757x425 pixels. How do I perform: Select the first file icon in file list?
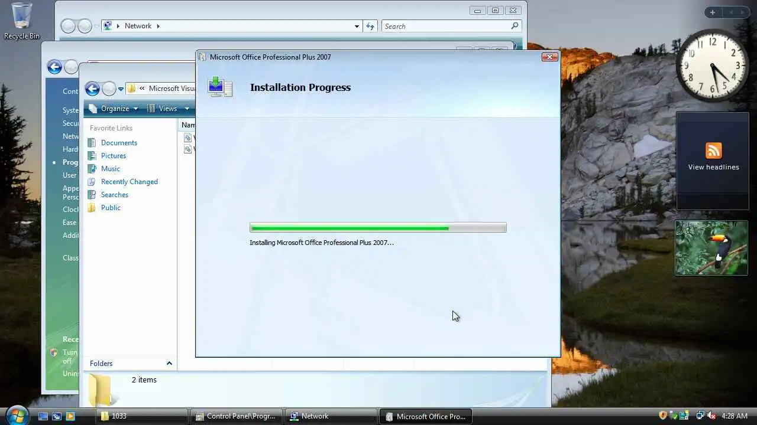point(188,138)
